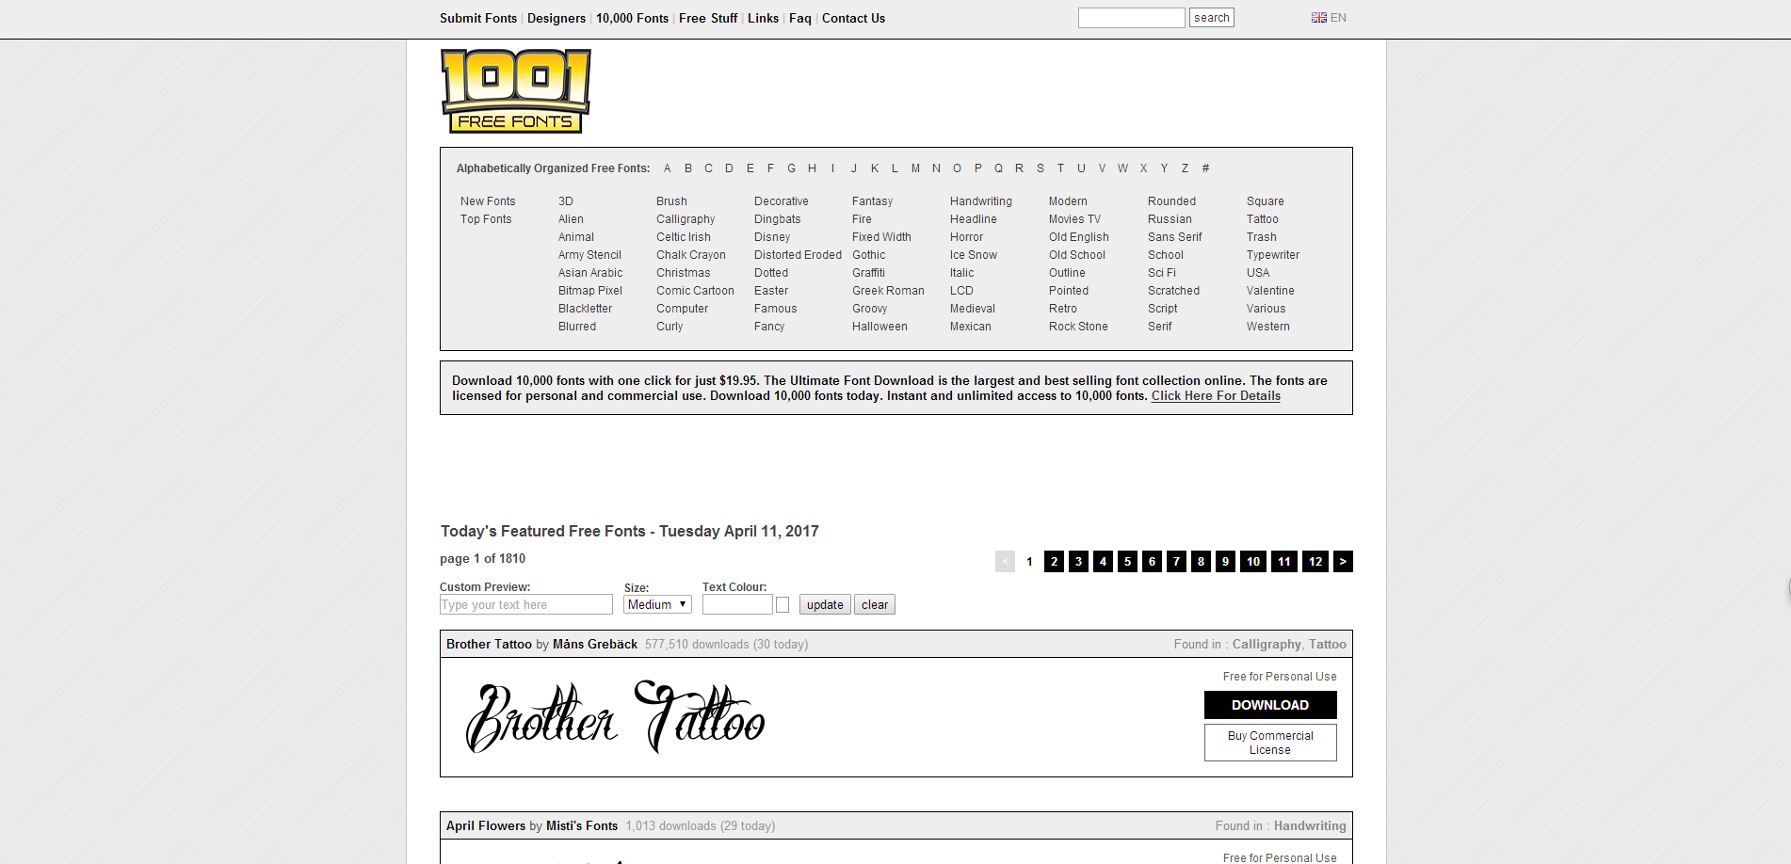Download the Brother Tattoo font
The width and height of the screenshot is (1791, 864).
(1270, 705)
